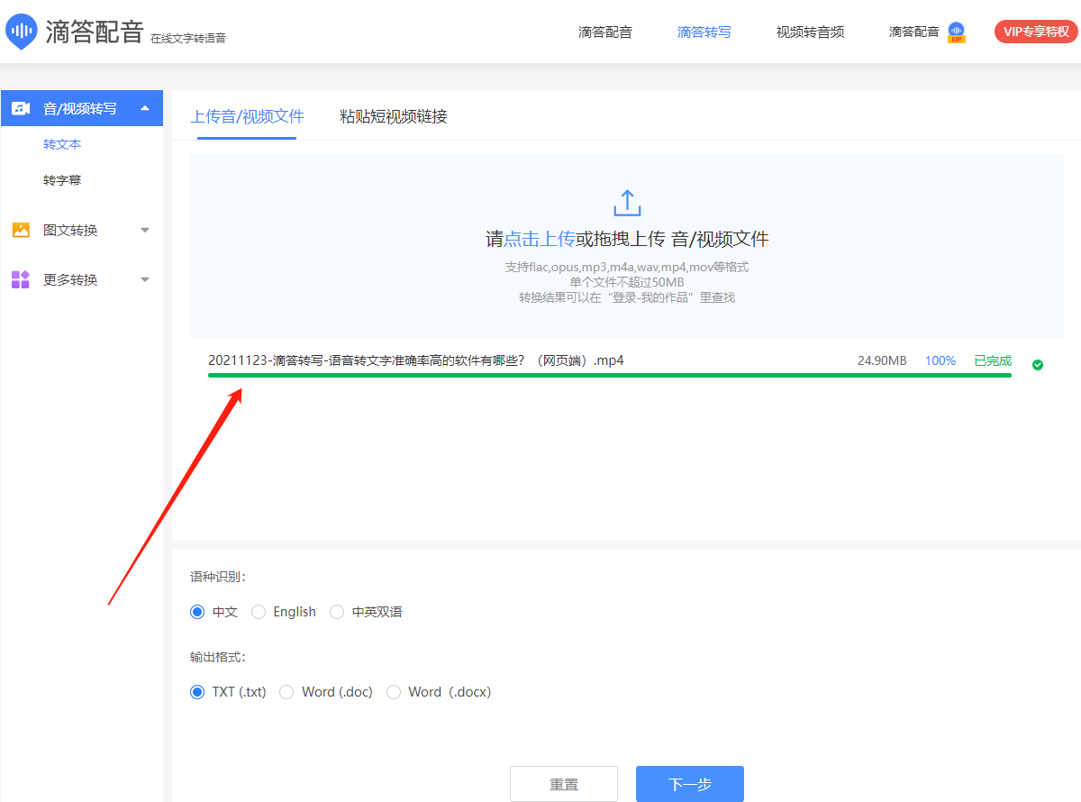
Task: Click the 在线文字转语音 tagline text
Action: pyautogui.click(x=188, y=38)
